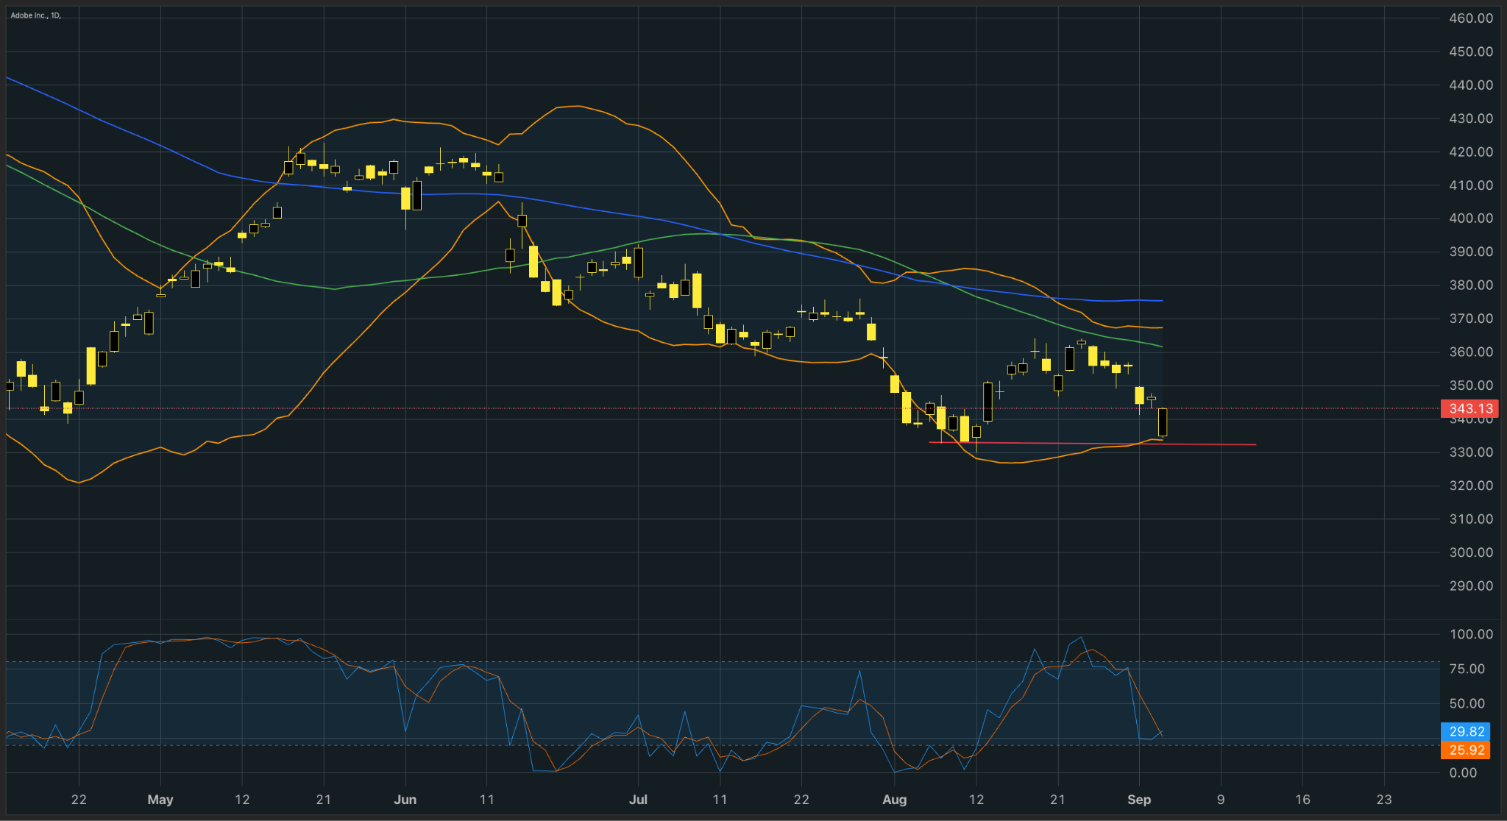Click the 100.00 oscillator scale label
This screenshot has width=1507, height=821.
pos(1471,634)
